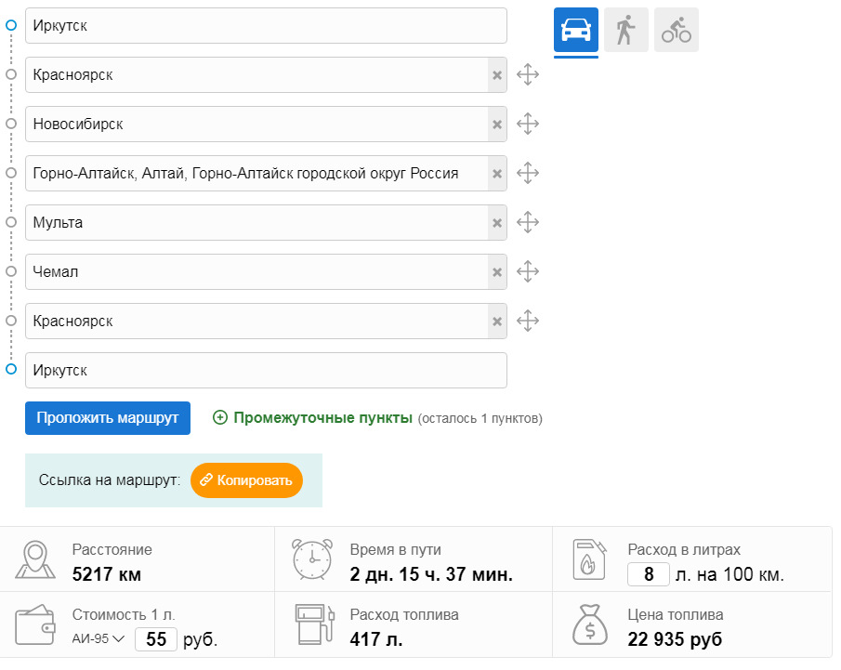Remove the Чемал stop
The width and height of the screenshot is (841, 670).
(x=497, y=272)
